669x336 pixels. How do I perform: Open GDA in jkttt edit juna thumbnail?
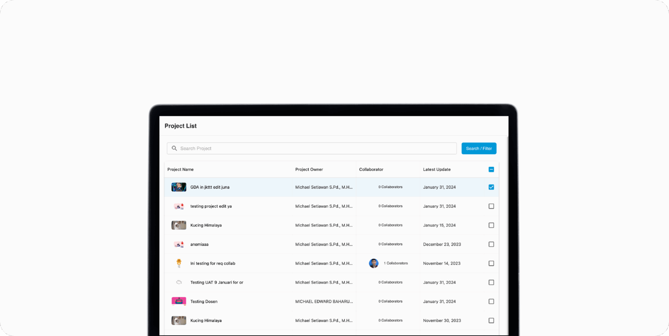(x=179, y=187)
